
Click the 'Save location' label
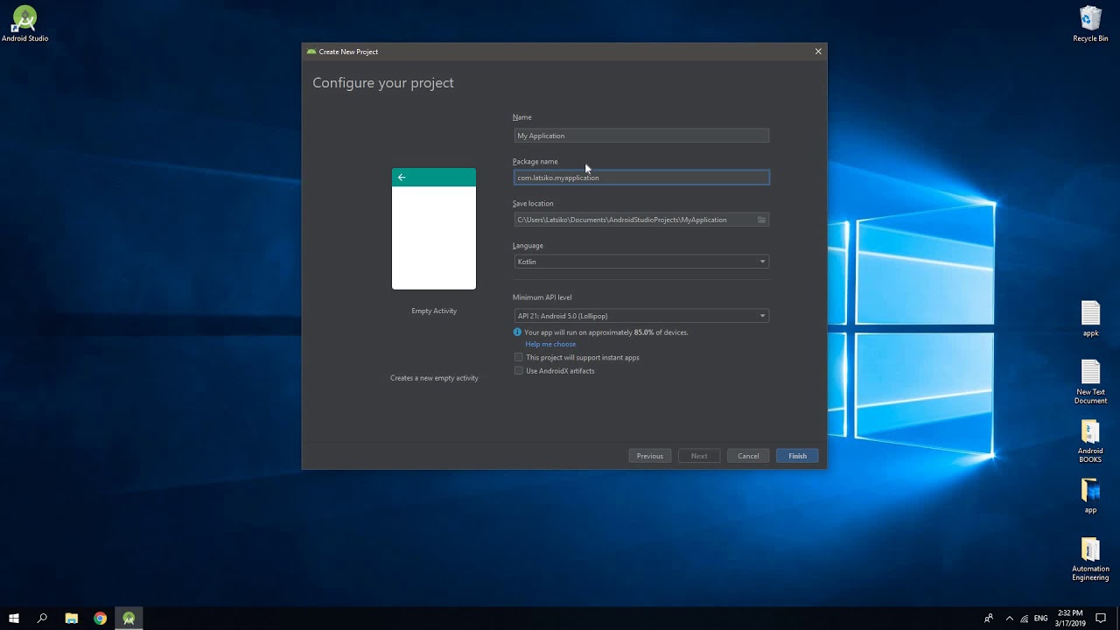pyautogui.click(x=533, y=204)
